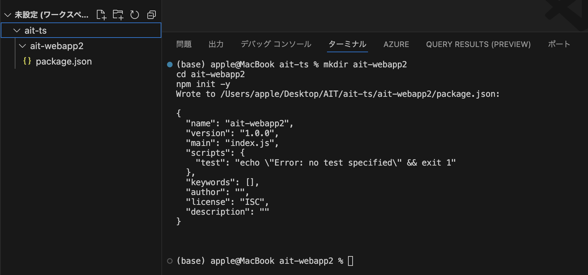Switch to the 出力 tab
The width and height of the screenshot is (588, 275).
tap(216, 44)
